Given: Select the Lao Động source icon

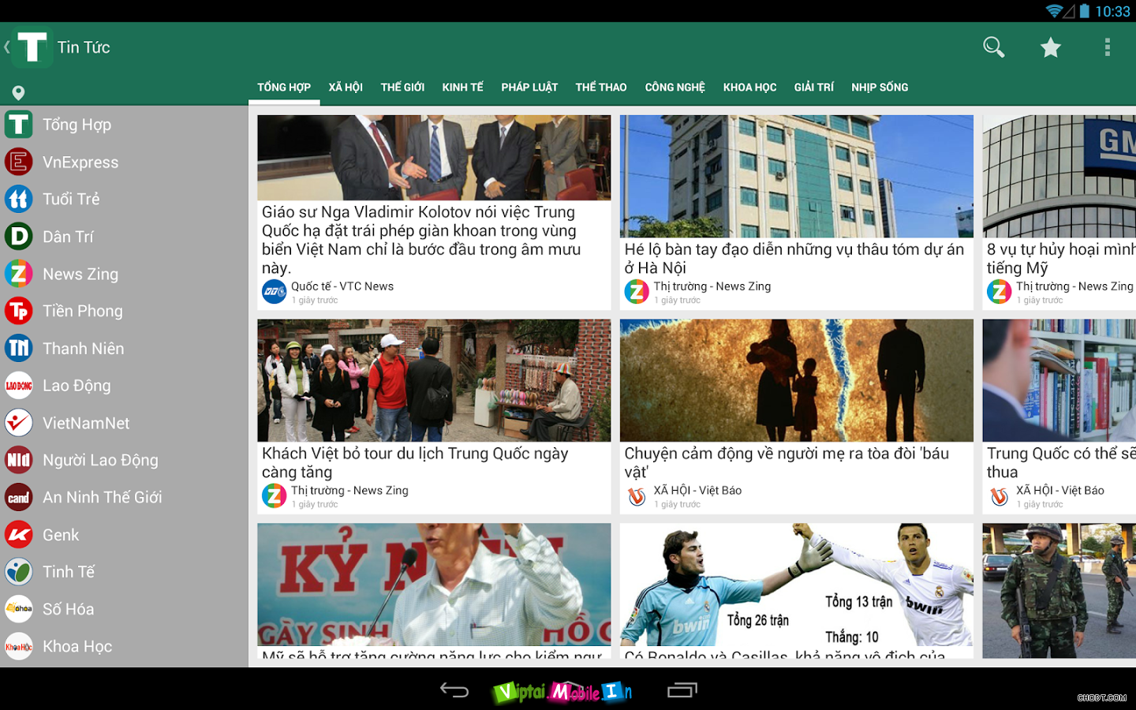Looking at the screenshot, I should (19, 386).
